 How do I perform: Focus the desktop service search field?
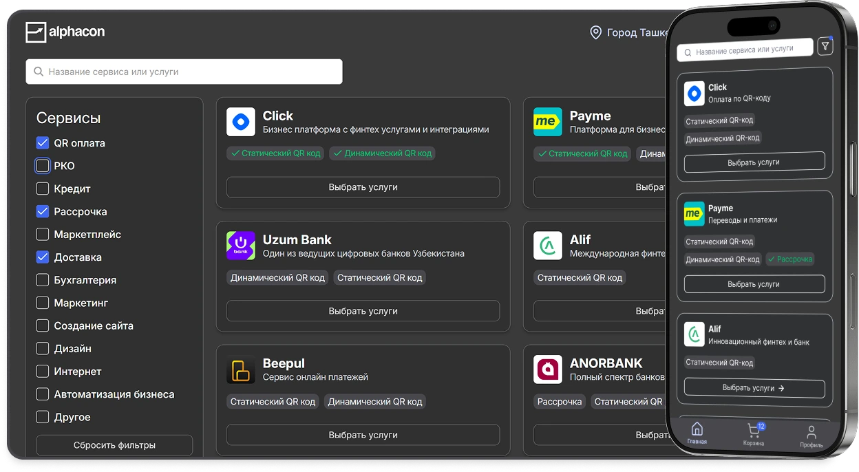(184, 72)
